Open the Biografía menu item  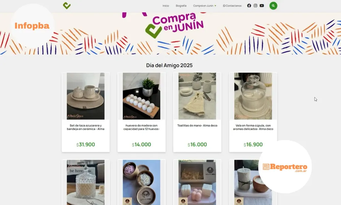(x=181, y=6)
